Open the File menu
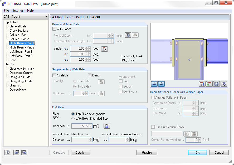This screenshot has width=234, height=165. point(6,11)
